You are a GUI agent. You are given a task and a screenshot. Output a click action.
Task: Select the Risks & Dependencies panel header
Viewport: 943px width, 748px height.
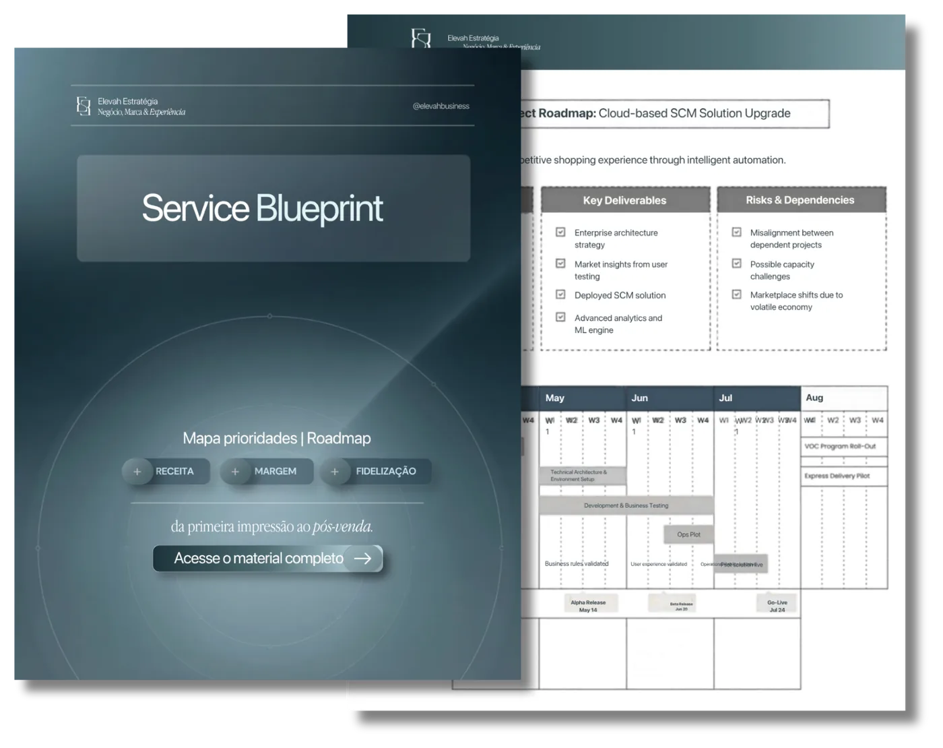[801, 200]
